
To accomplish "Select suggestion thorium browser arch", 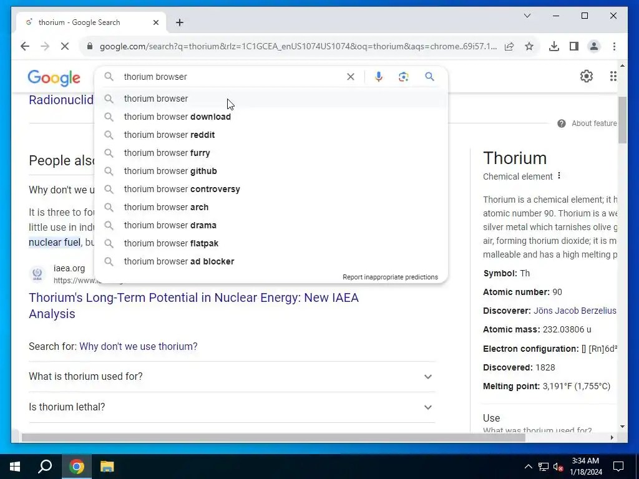I will (271, 207).
